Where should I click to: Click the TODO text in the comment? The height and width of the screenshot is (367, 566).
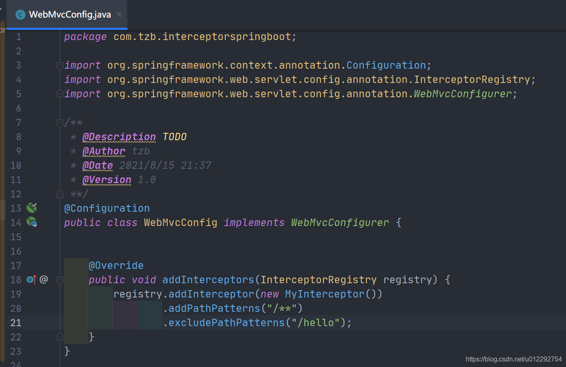[x=175, y=137]
